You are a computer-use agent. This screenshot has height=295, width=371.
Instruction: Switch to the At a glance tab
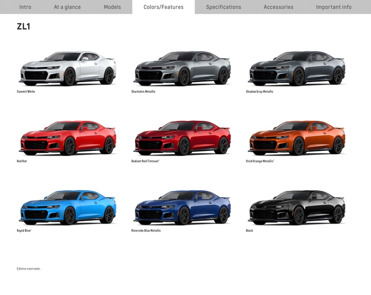click(67, 7)
